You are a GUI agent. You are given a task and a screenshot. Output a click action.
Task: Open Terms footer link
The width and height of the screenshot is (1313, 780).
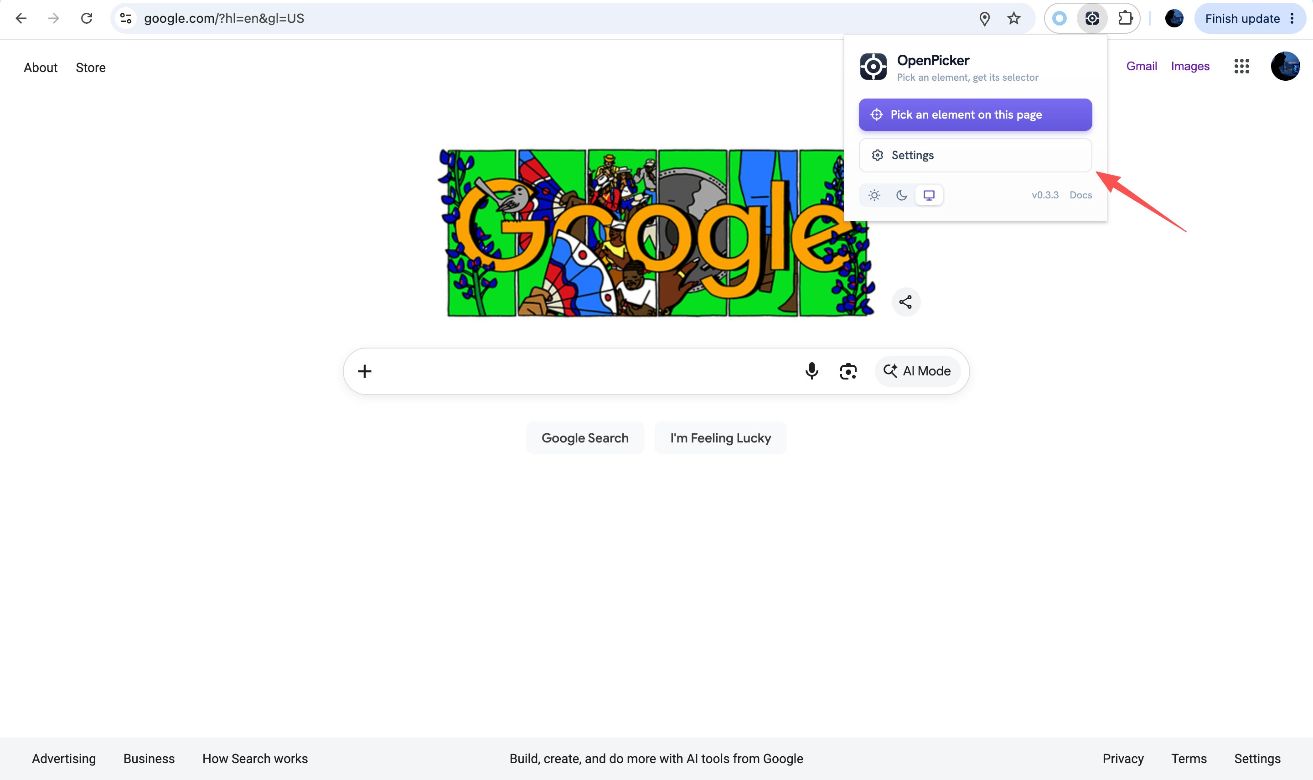coord(1189,759)
